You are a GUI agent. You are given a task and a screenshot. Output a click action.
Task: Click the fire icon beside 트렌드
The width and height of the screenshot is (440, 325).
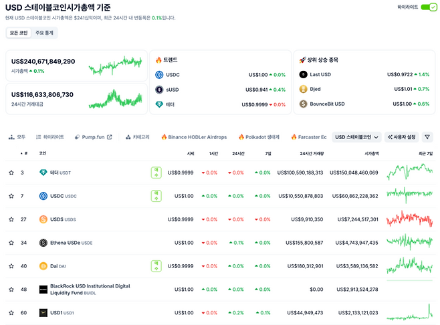tap(158, 60)
